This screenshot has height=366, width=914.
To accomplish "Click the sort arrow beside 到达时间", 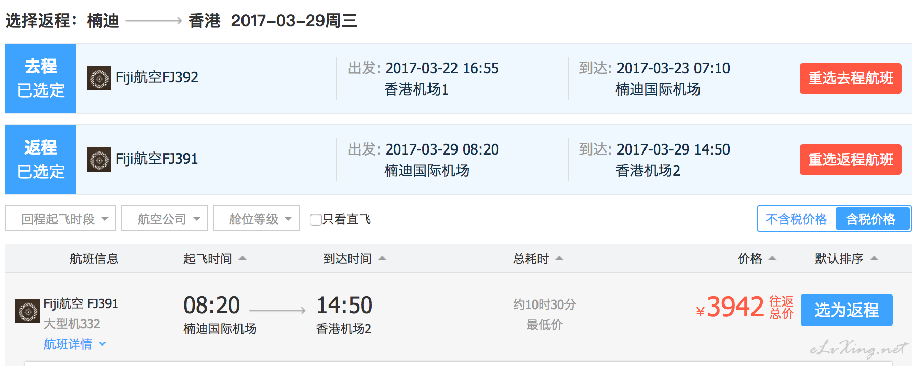I will tap(382, 259).
